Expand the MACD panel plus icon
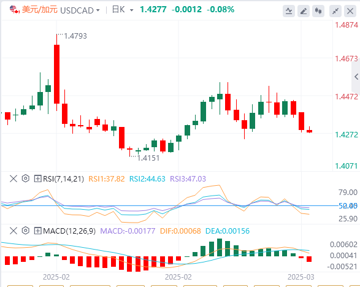 [37, 231]
